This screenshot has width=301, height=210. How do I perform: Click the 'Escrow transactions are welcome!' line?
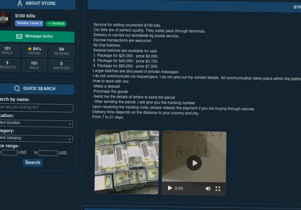pos(122,40)
